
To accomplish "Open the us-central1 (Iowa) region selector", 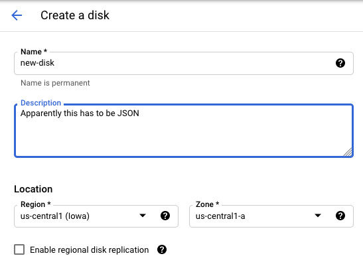I will 96,216.
